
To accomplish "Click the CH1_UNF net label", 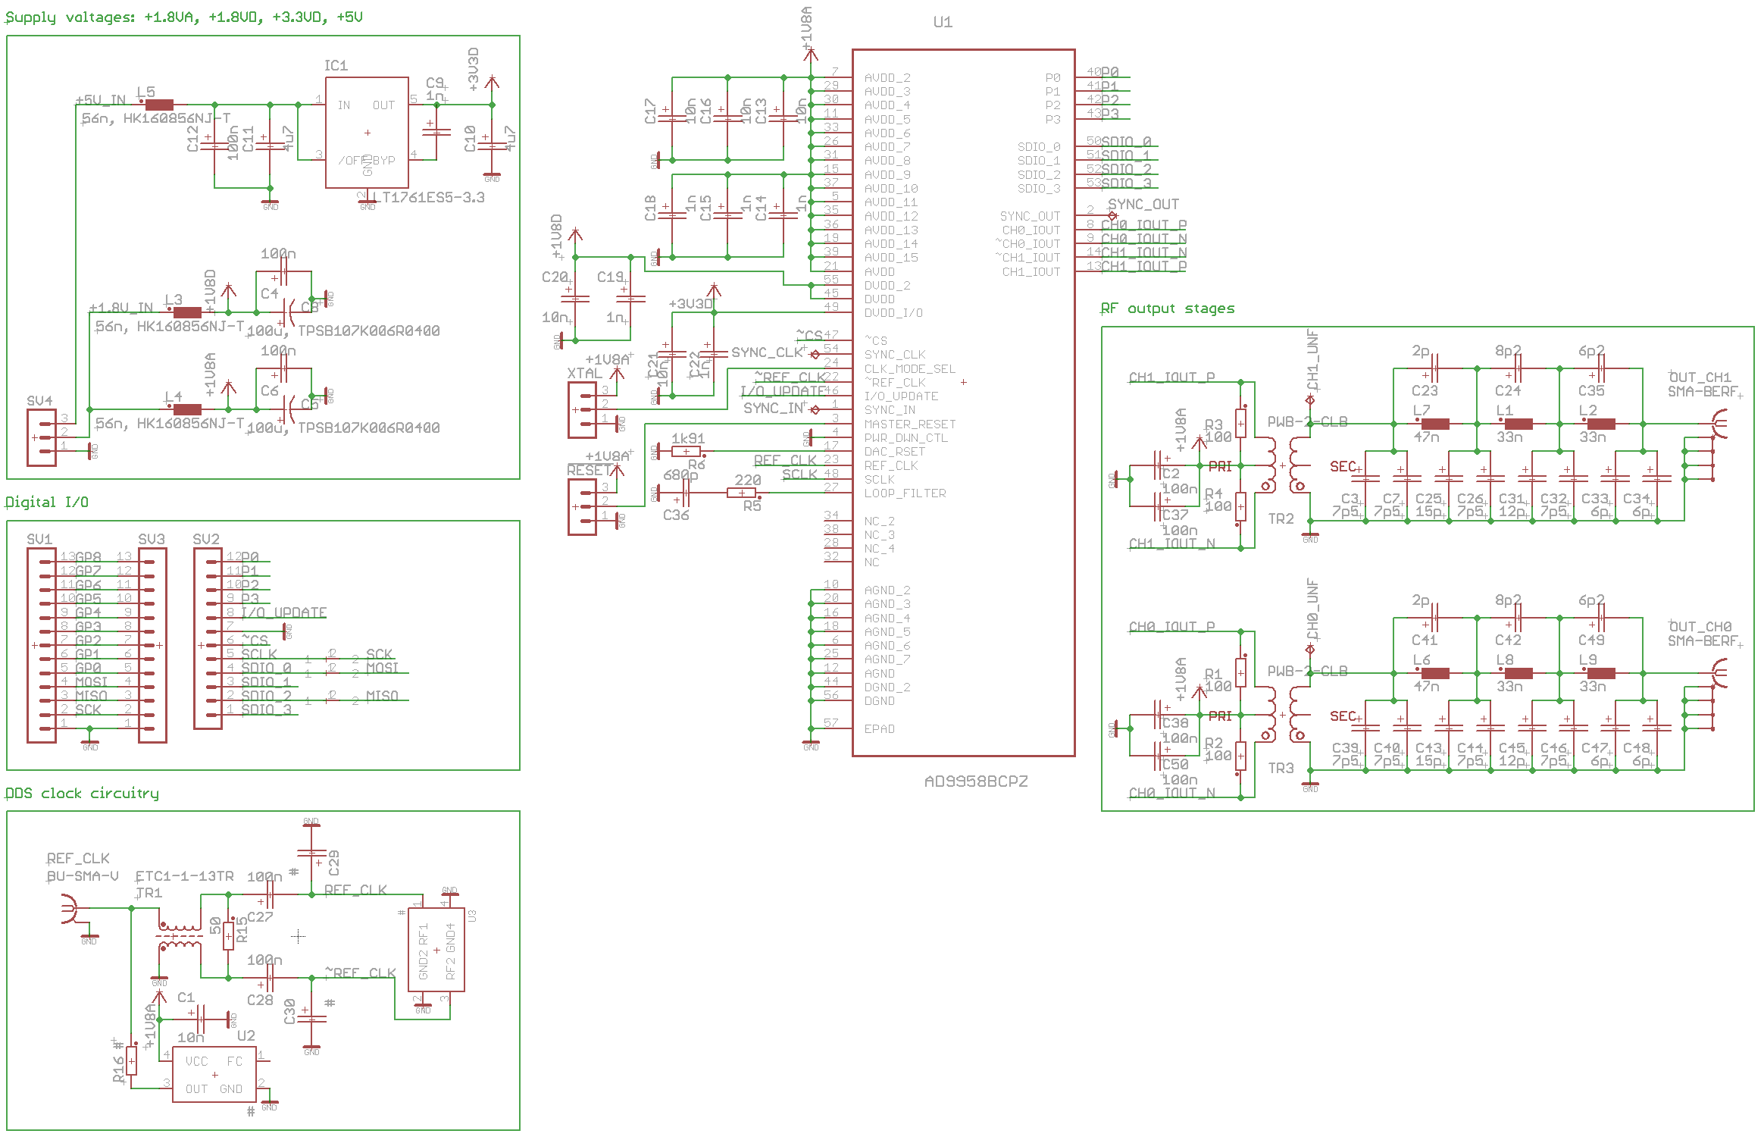I will [1313, 359].
